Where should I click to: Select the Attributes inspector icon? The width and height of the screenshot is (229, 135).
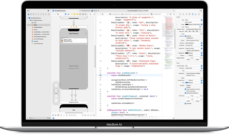pyautogui.click(x=193, y=14)
